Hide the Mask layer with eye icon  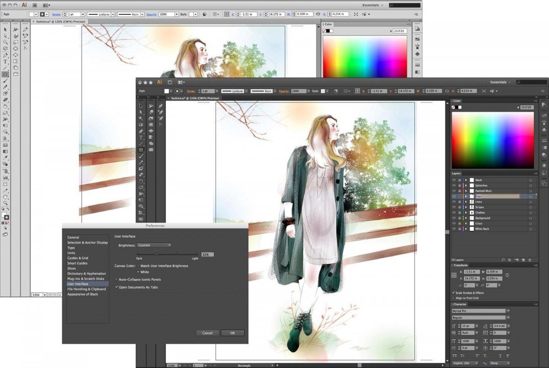tap(454, 180)
